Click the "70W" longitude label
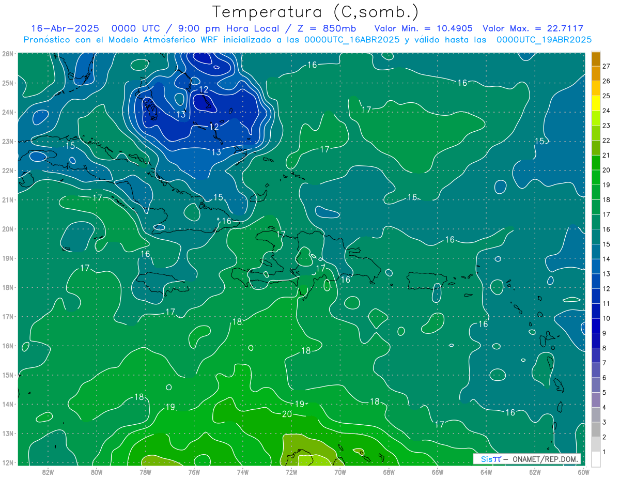 340,471
